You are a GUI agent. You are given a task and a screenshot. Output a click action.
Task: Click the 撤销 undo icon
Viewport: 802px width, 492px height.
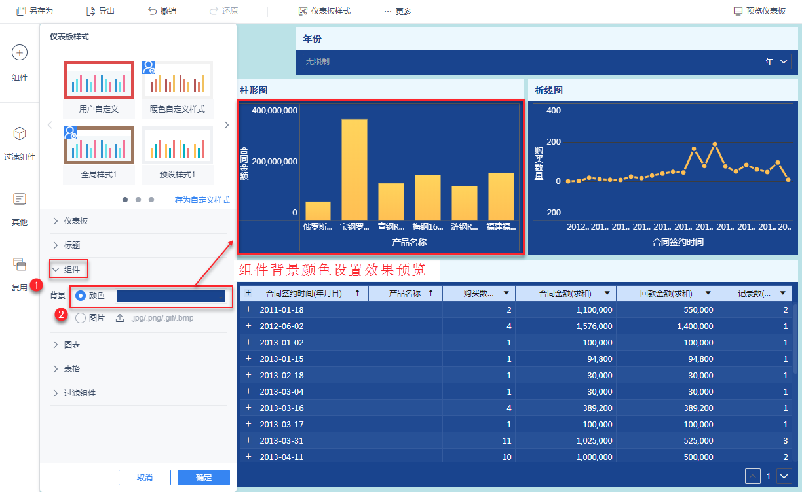152,11
